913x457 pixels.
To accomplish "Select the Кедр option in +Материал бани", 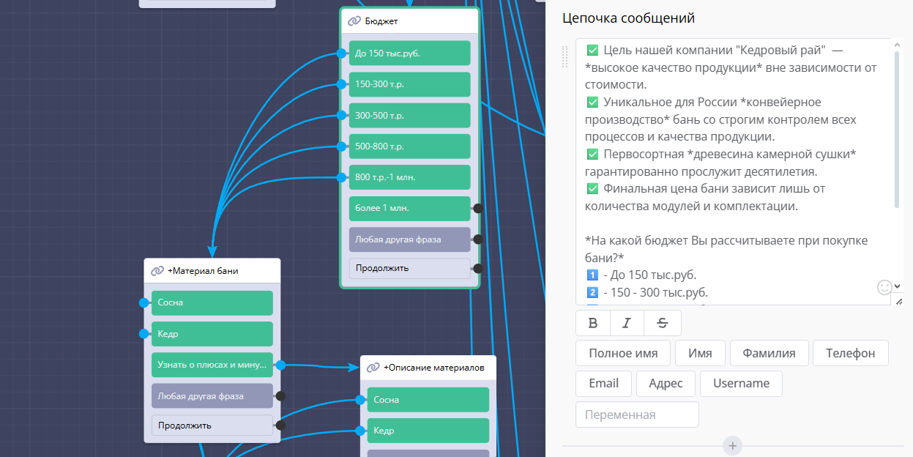I will [212, 334].
